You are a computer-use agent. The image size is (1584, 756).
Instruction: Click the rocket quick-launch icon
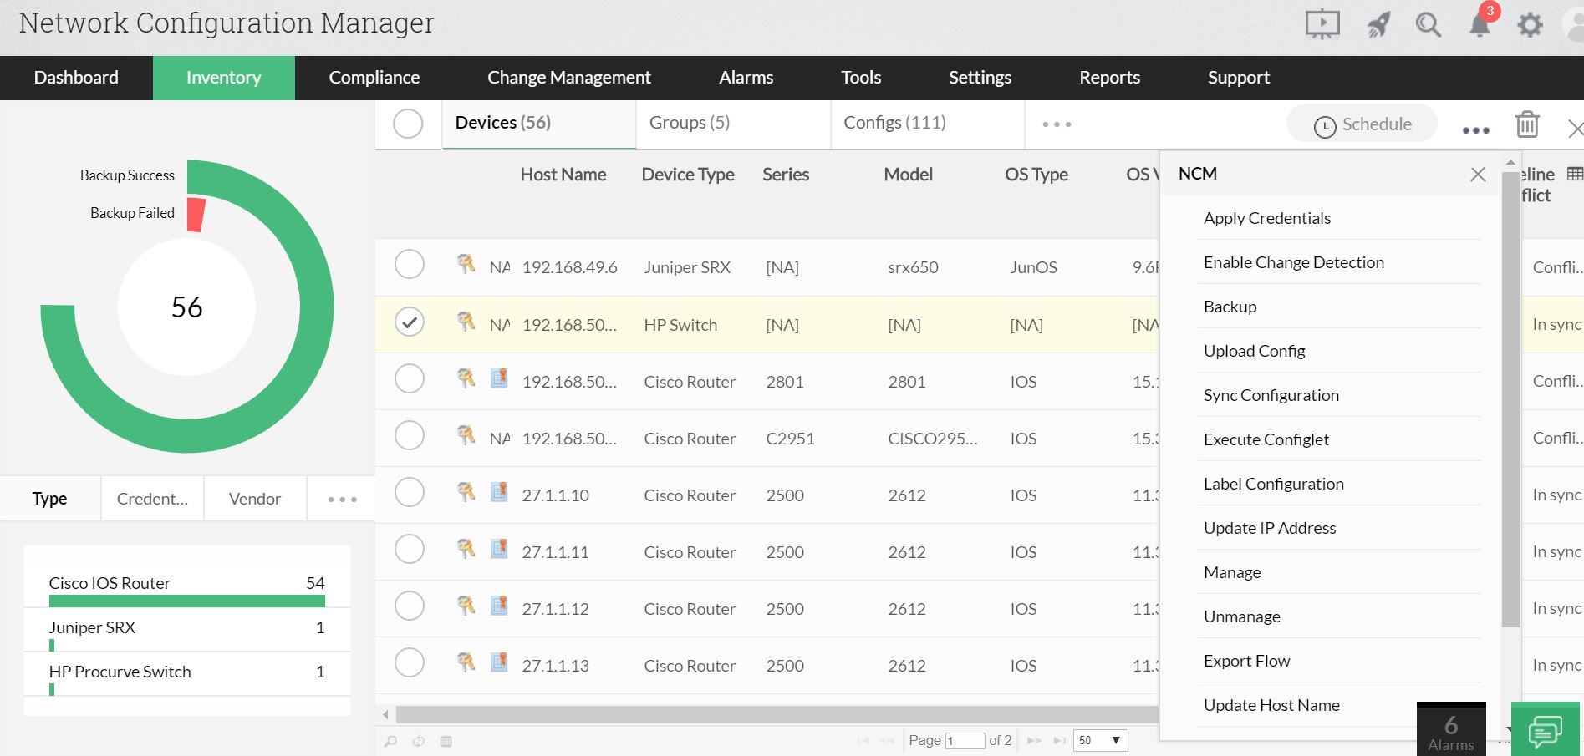[x=1376, y=24]
